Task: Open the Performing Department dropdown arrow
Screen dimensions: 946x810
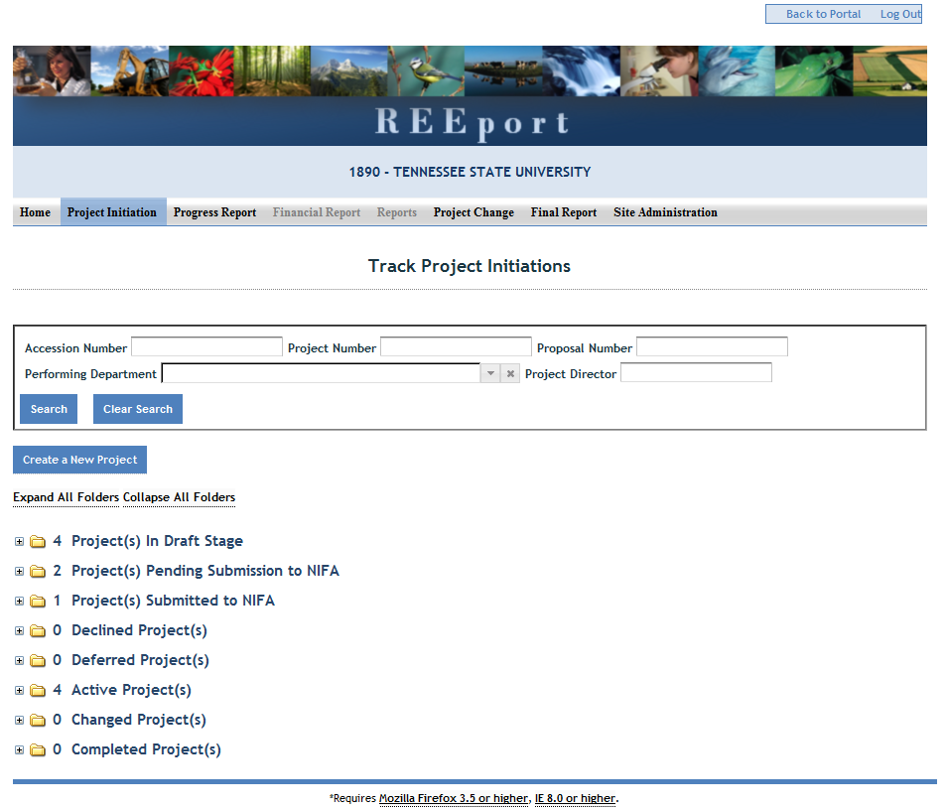Action: coord(490,373)
